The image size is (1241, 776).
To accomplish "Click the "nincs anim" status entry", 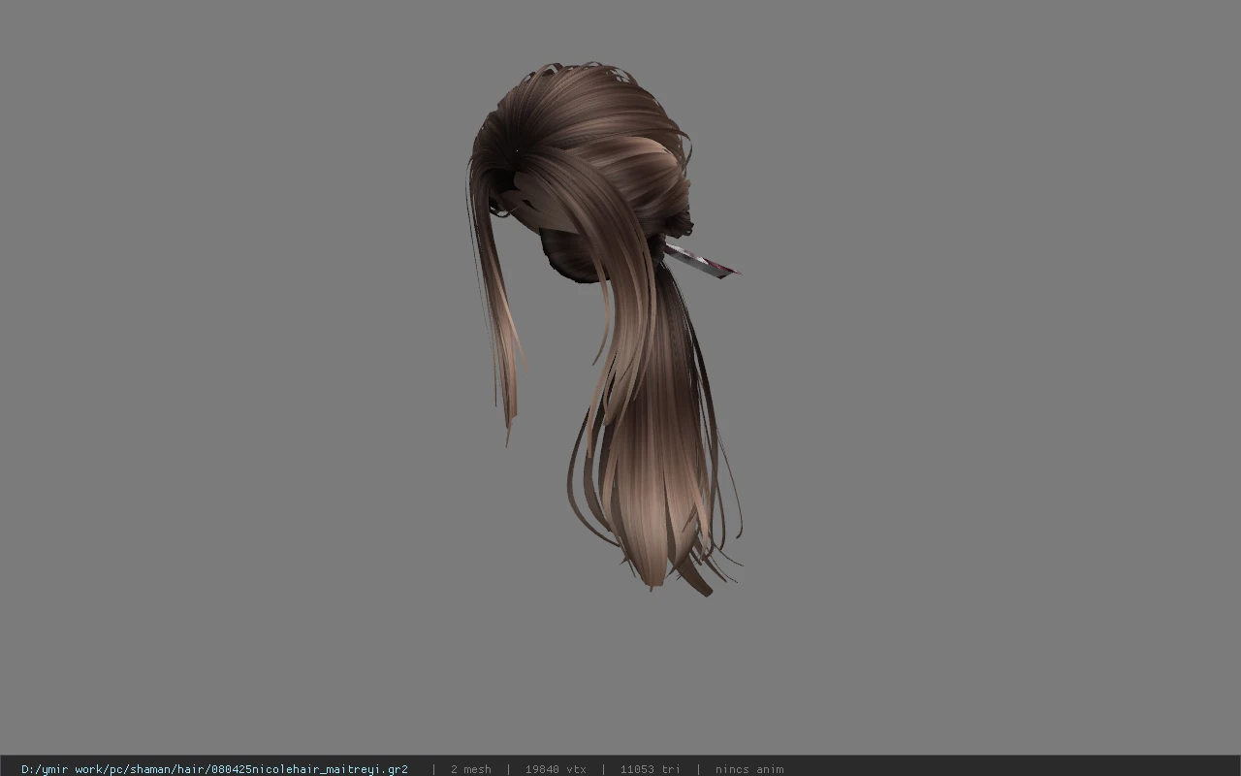I will 748,769.
